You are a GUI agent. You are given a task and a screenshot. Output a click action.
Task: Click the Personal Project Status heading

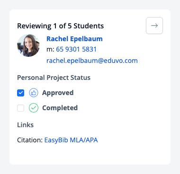coord(54,78)
